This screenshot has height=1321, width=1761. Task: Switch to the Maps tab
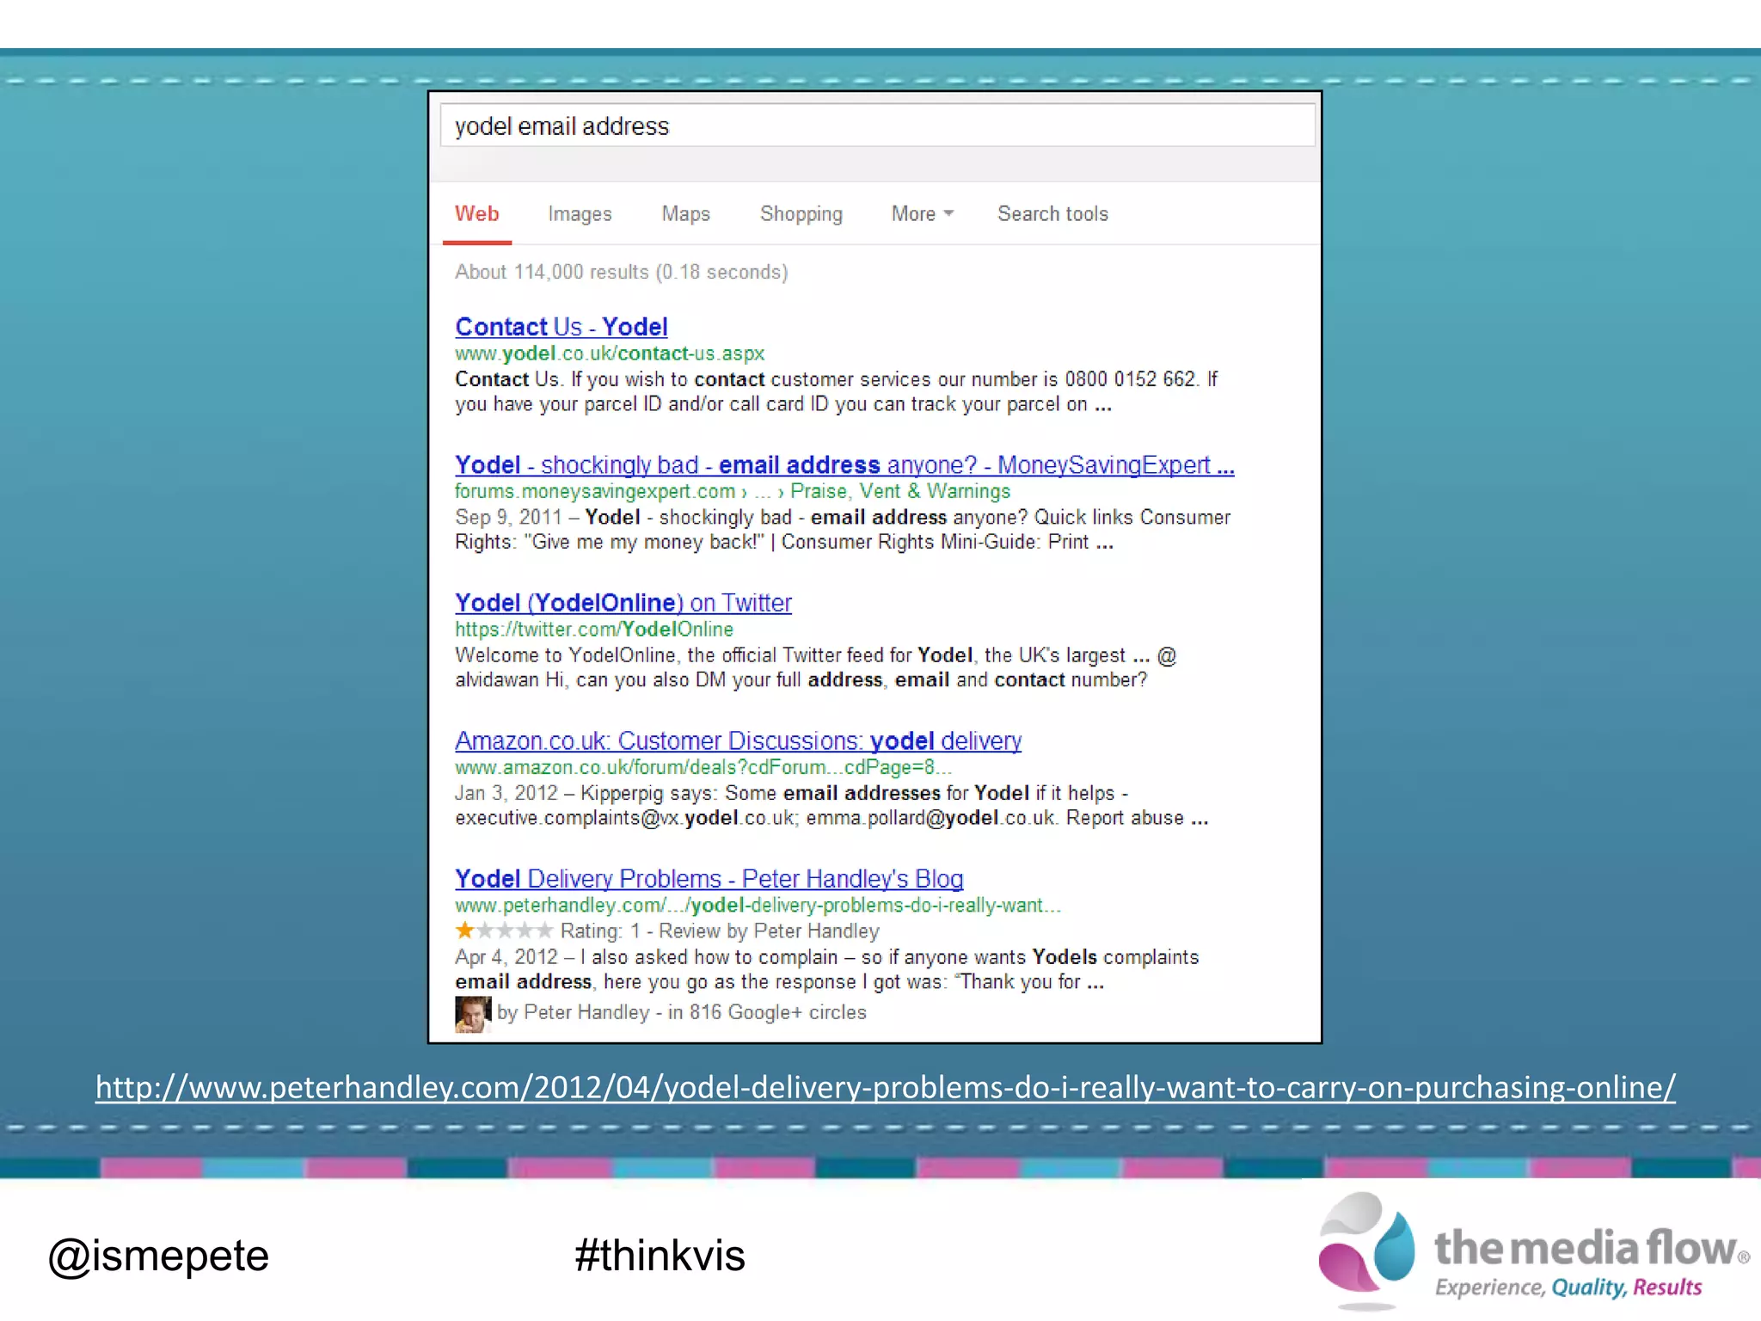point(685,214)
